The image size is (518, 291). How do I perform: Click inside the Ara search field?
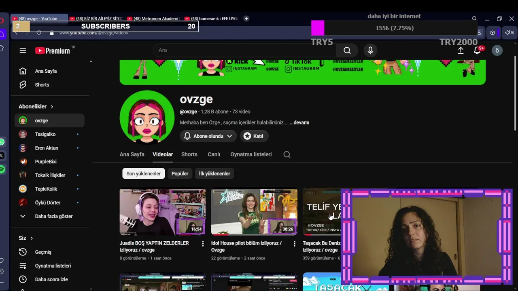(x=244, y=50)
